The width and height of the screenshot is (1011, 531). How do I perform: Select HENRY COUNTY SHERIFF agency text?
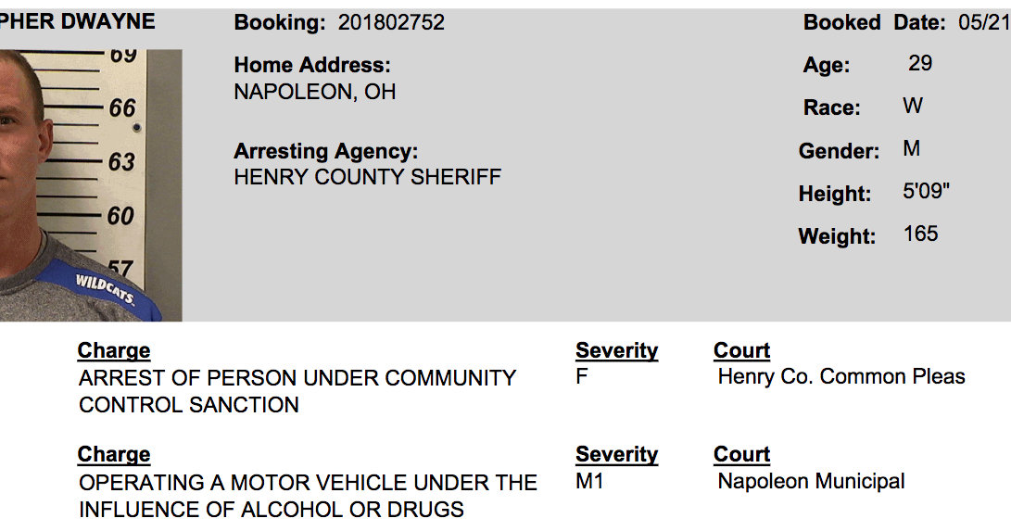click(368, 177)
